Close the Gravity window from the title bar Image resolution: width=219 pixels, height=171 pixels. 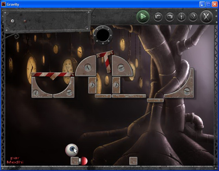pyautogui.click(x=215, y=4)
